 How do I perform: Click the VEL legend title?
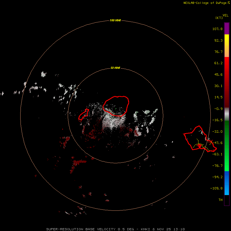pyautogui.click(x=225, y=15)
